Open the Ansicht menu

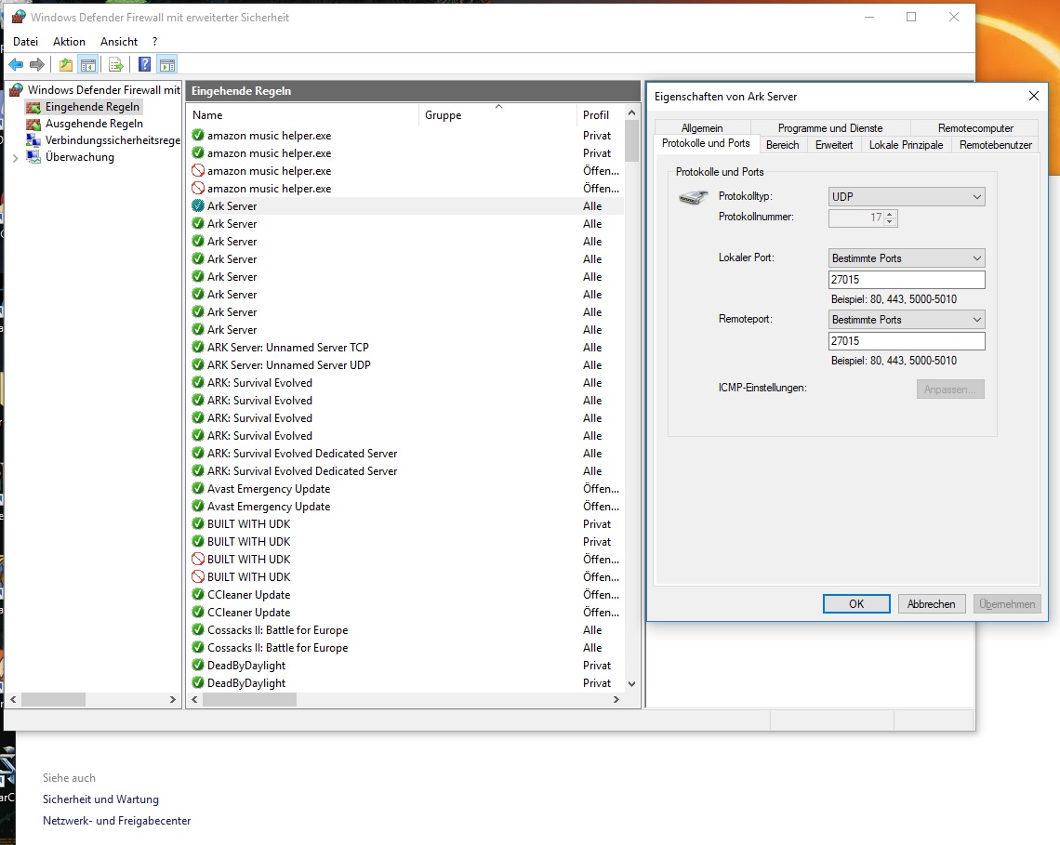119,41
